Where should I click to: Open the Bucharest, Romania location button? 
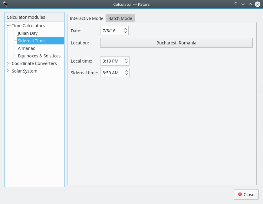click(176, 43)
